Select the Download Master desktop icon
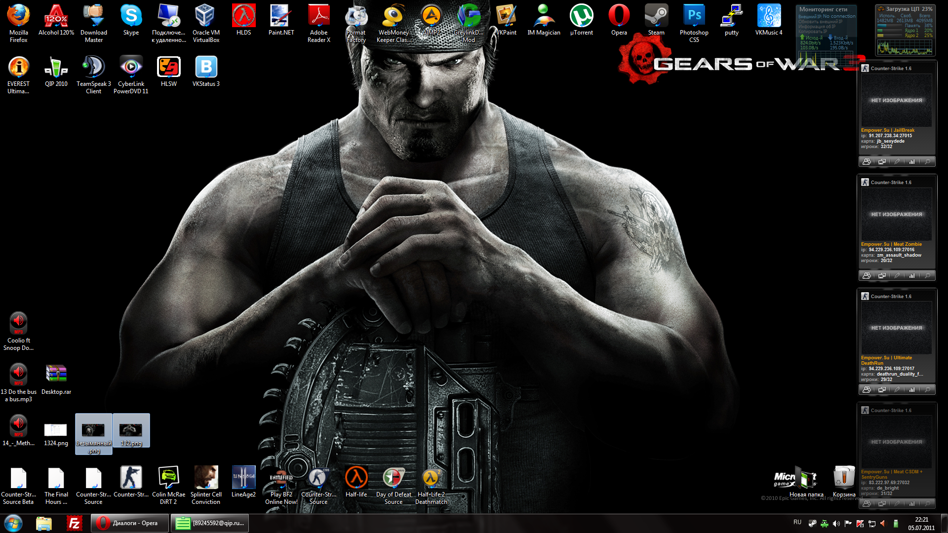Image resolution: width=948 pixels, height=533 pixels. tap(94, 23)
